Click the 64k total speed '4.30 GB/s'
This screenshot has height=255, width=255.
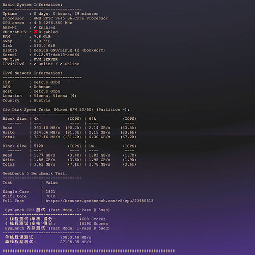click(100, 137)
